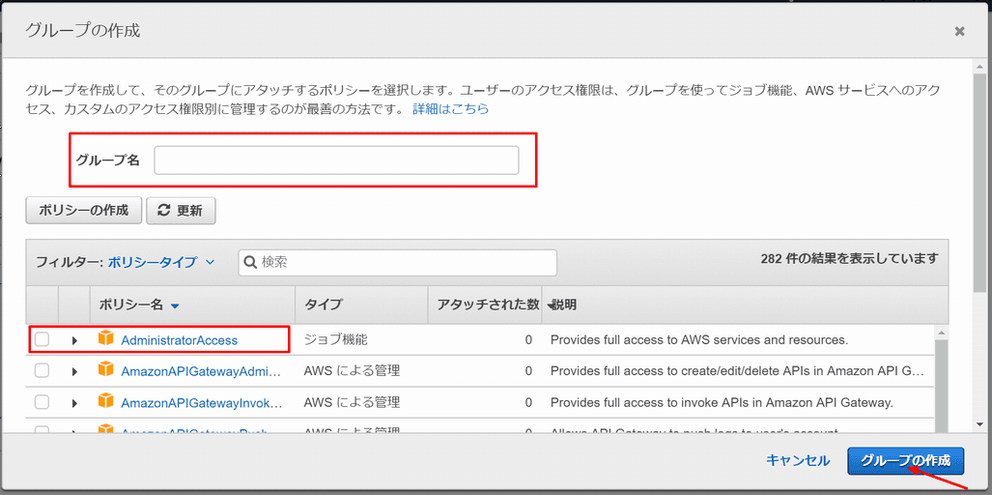Click the AmazonAPIGatewayAdministrator policy box icon

(x=105, y=370)
